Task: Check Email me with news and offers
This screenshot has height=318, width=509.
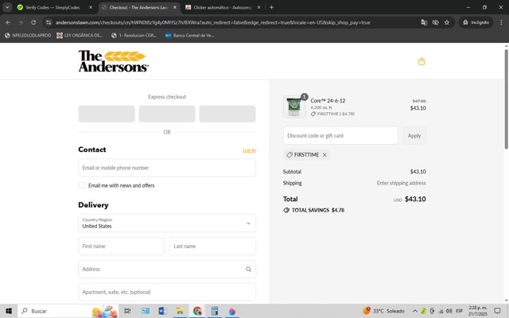Action: coord(82,185)
